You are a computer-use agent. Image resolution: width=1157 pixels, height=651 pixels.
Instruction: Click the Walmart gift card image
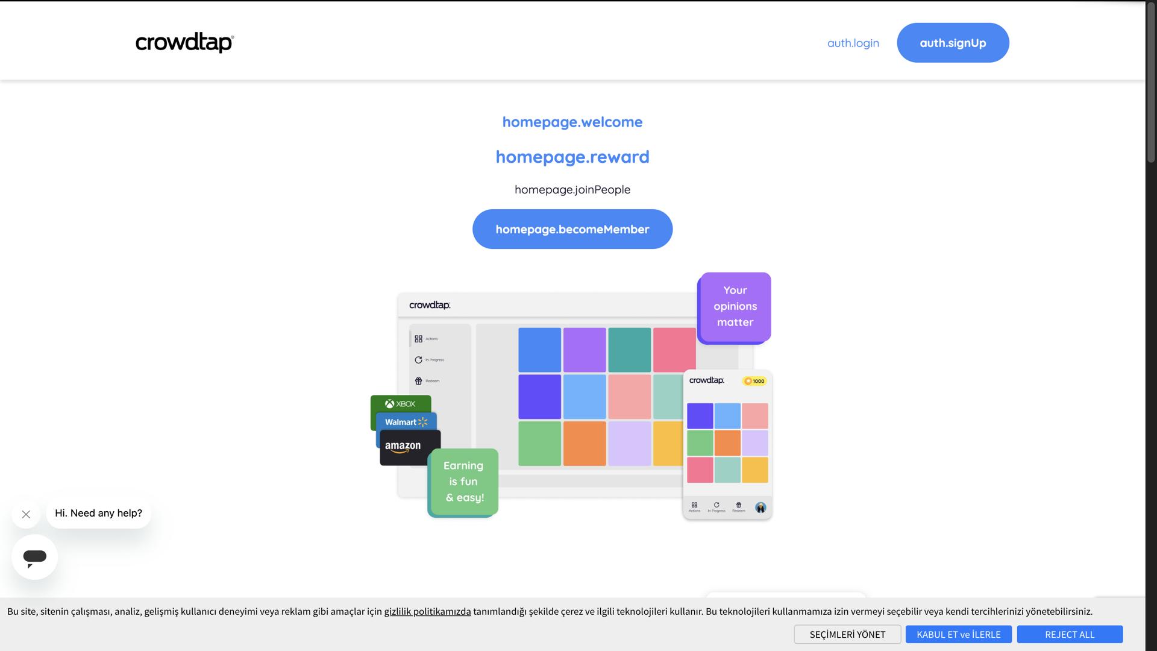[406, 422]
